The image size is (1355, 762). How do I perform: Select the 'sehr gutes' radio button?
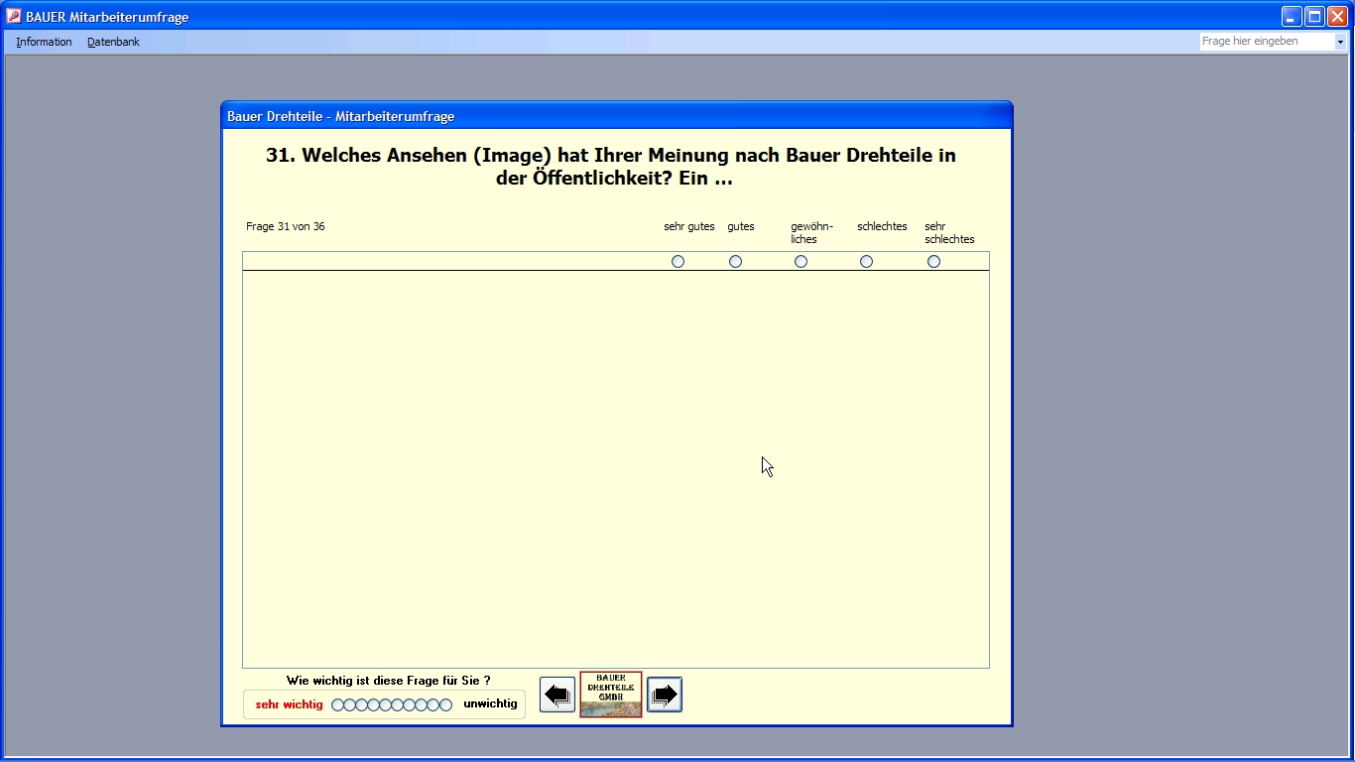pyautogui.click(x=678, y=262)
